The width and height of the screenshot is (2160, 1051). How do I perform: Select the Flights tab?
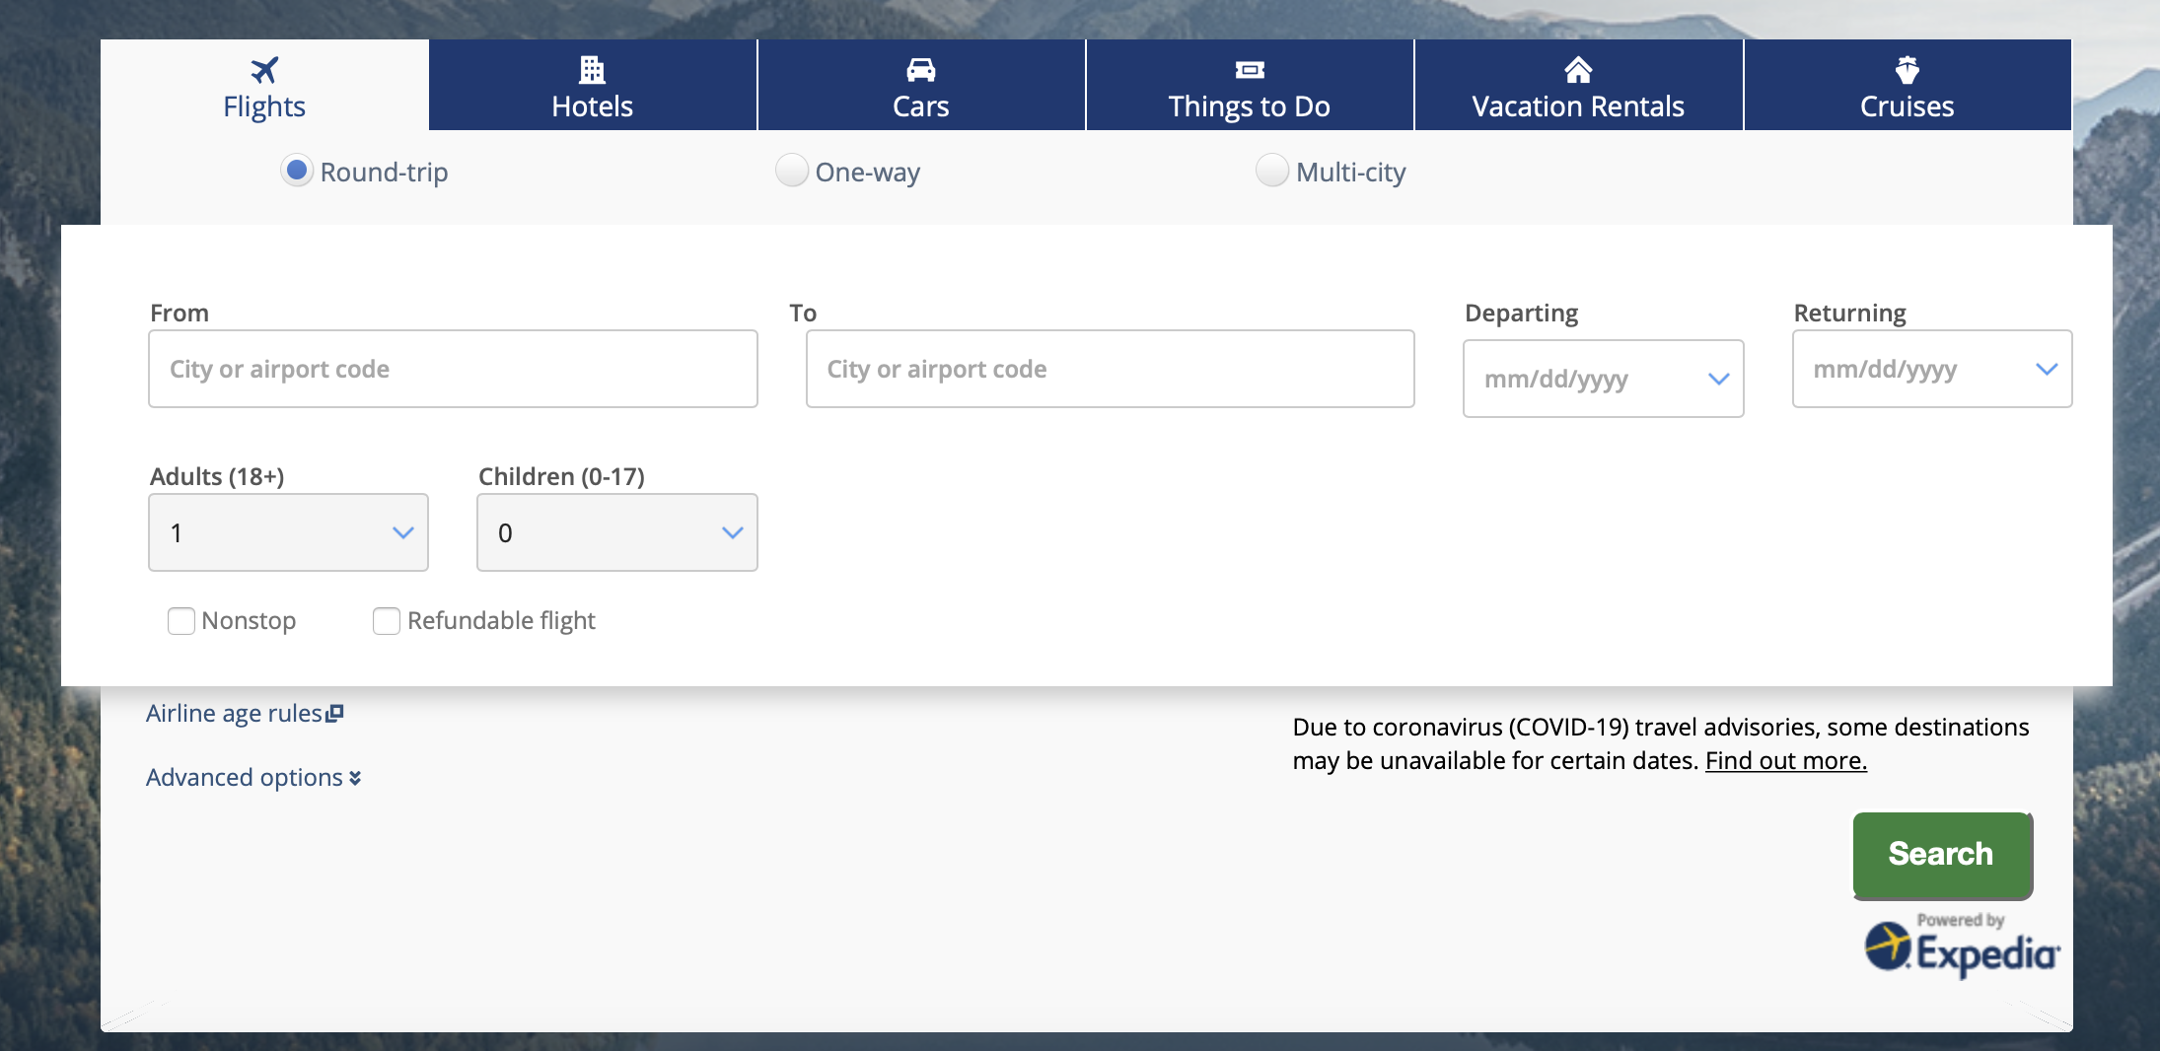(x=264, y=85)
